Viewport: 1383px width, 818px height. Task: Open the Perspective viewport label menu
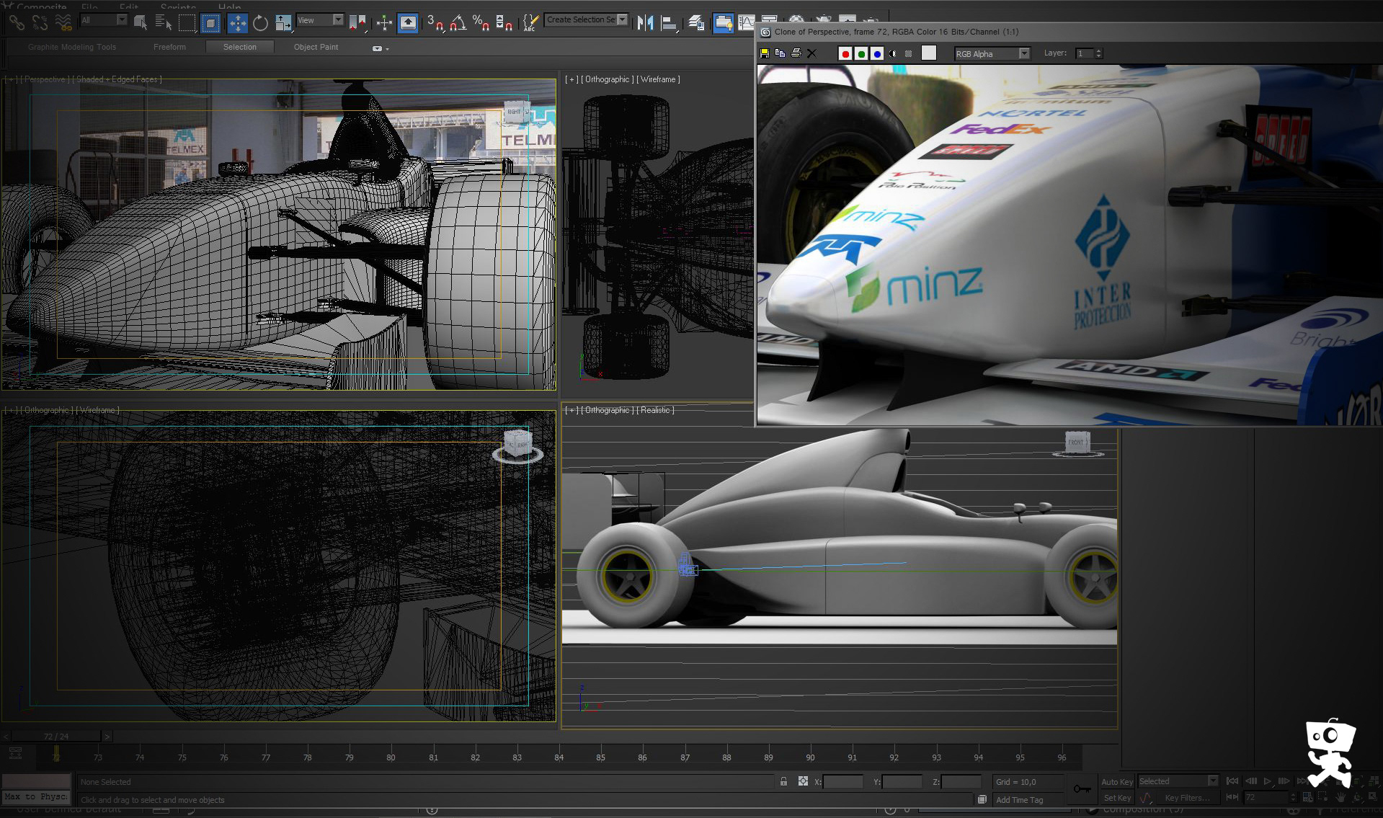(45, 79)
